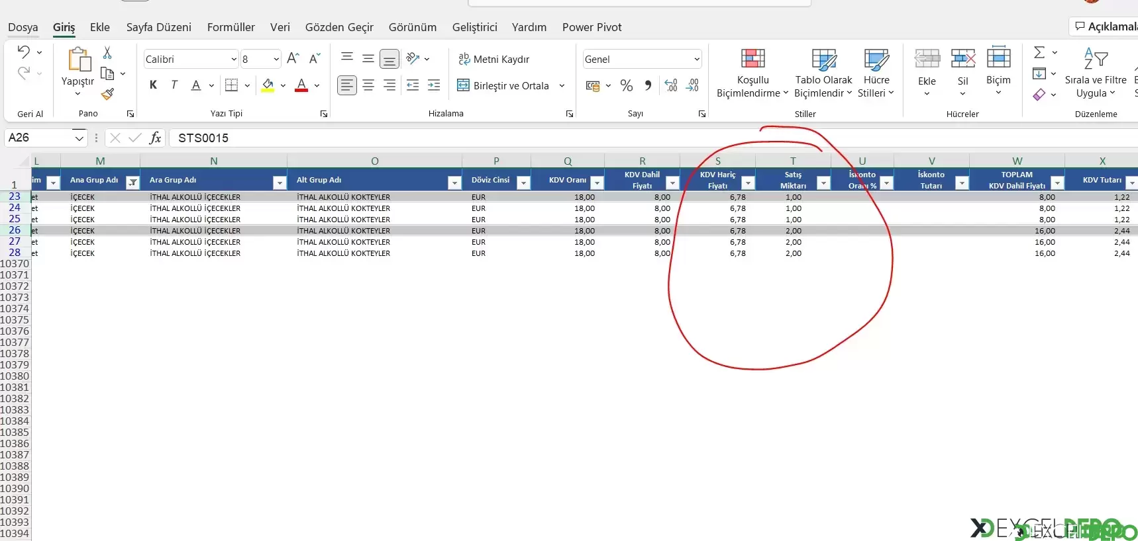Increase font size with large A icon
This screenshot has height=541, width=1138.
click(x=293, y=59)
